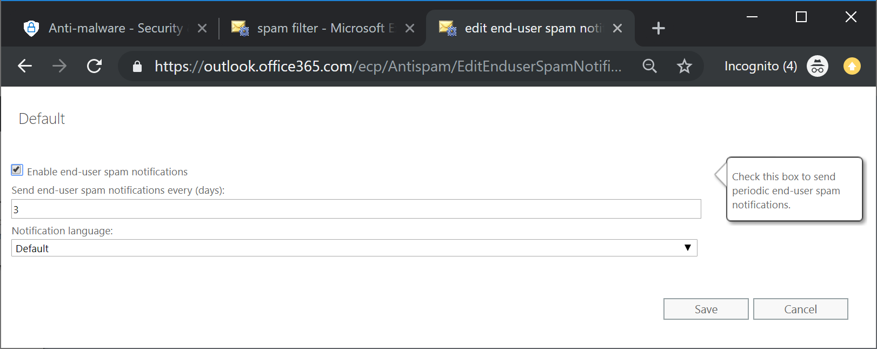This screenshot has height=349, width=877.
Task: Click 'Send end-user spam notifications every (days)' label
Action: point(118,190)
